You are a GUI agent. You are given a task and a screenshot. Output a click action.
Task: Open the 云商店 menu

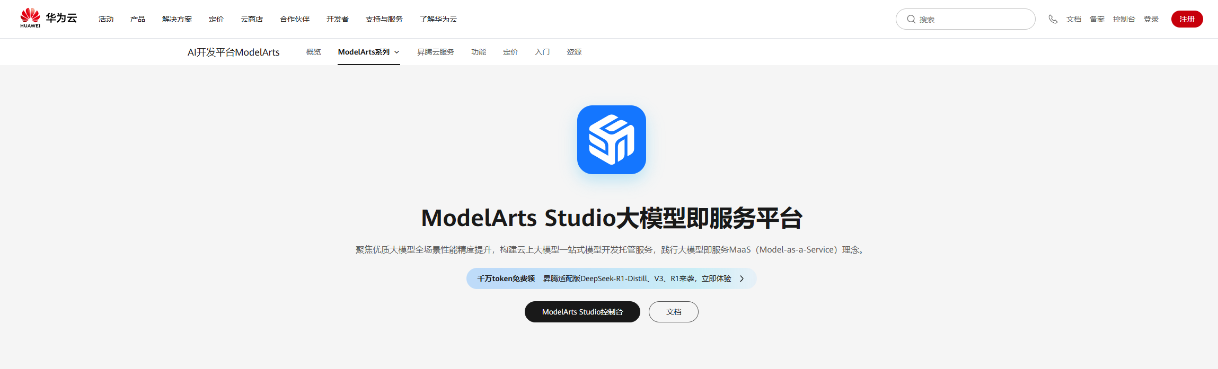pos(252,19)
